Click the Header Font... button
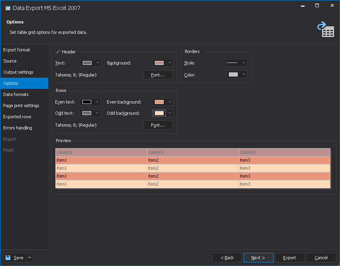340x266 pixels. click(158, 75)
